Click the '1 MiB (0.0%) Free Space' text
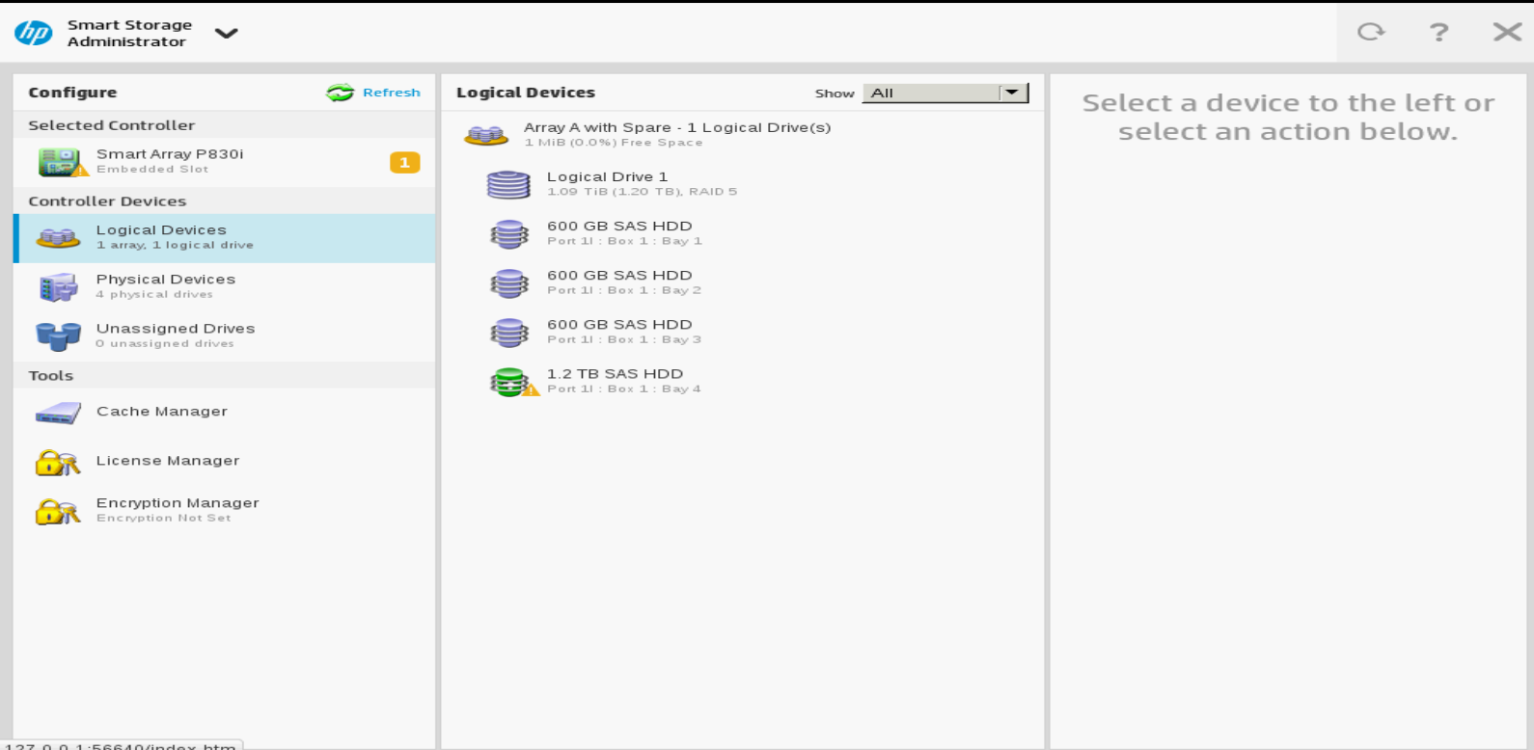The height and width of the screenshot is (750, 1534). 614,143
